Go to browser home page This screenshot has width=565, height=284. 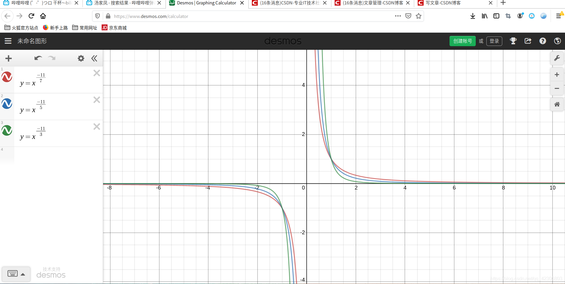point(43,16)
